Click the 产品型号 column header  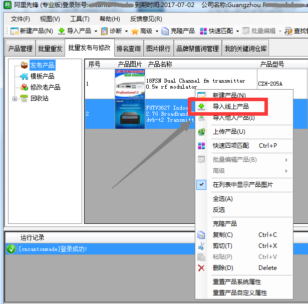pos(282,64)
